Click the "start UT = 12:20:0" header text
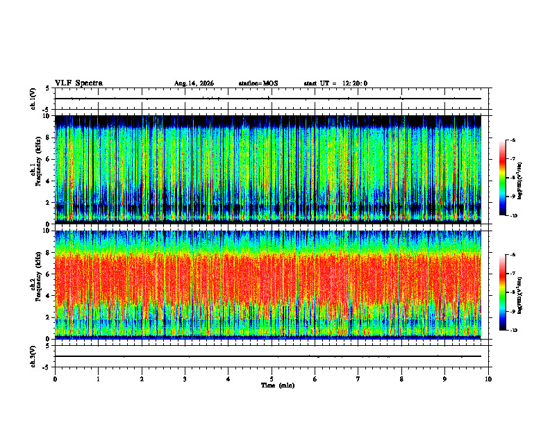 [335, 83]
